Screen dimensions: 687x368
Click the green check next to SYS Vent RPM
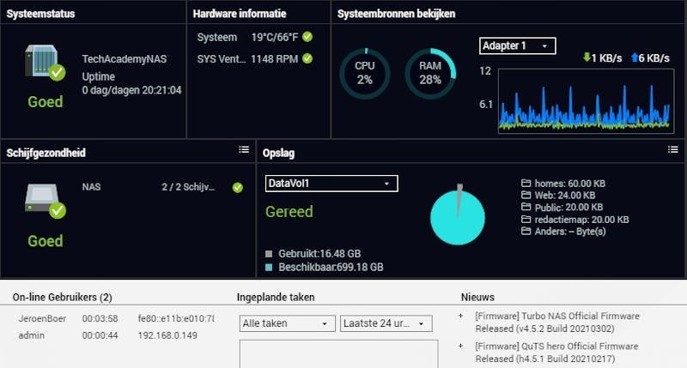tap(307, 58)
